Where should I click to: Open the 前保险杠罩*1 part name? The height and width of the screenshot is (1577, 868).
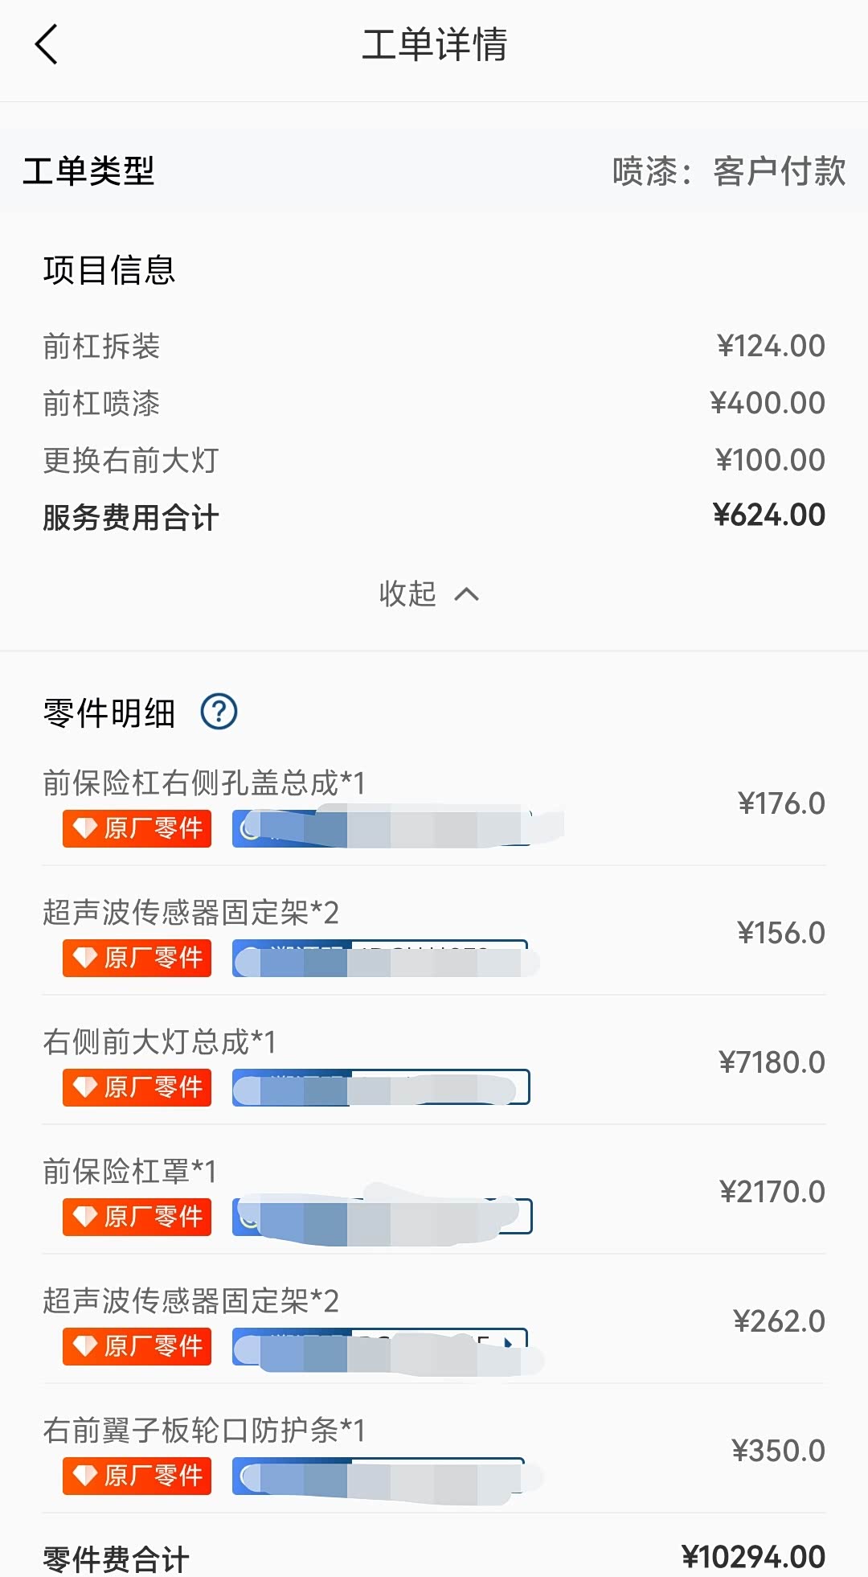click(x=129, y=1172)
